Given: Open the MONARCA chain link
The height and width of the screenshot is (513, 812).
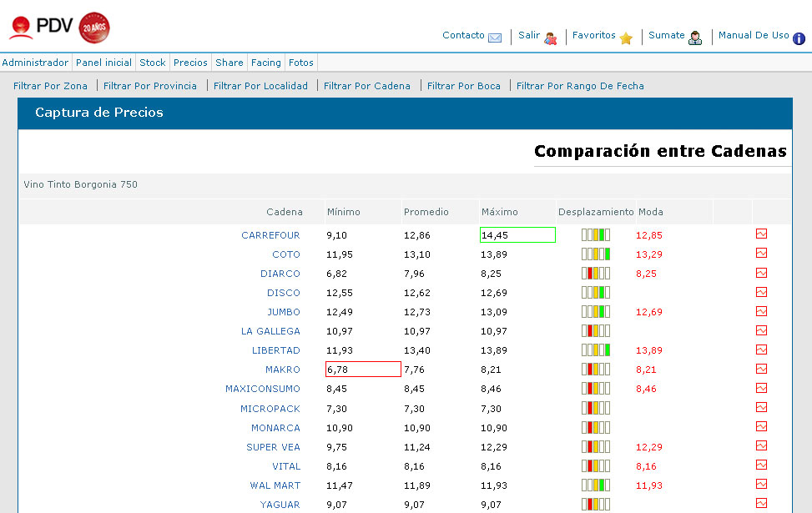Looking at the screenshot, I should coord(275,428).
